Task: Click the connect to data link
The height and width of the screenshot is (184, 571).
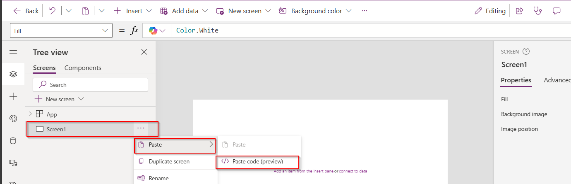Action: (353, 171)
